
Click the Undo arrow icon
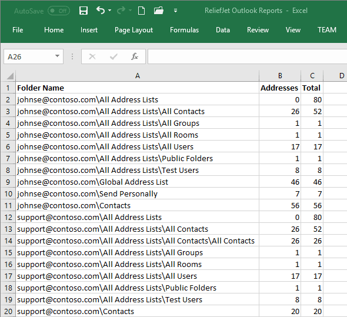point(101,11)
